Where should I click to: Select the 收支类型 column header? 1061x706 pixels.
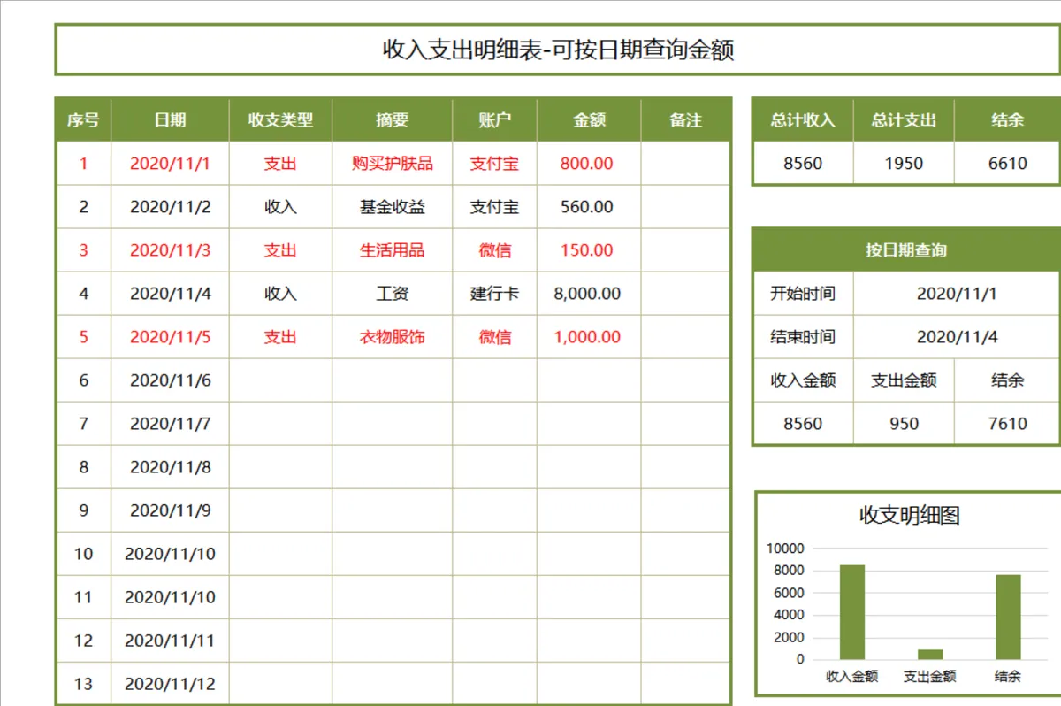tap(281, 120)
